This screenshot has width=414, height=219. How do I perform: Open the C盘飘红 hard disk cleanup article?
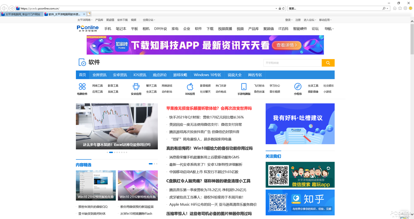coord(208,181)
